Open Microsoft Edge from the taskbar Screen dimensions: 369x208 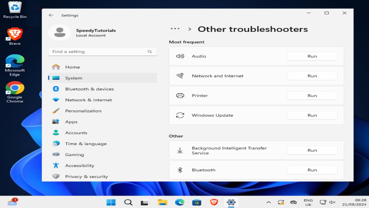pyautogui.click(x=180, y=202)
